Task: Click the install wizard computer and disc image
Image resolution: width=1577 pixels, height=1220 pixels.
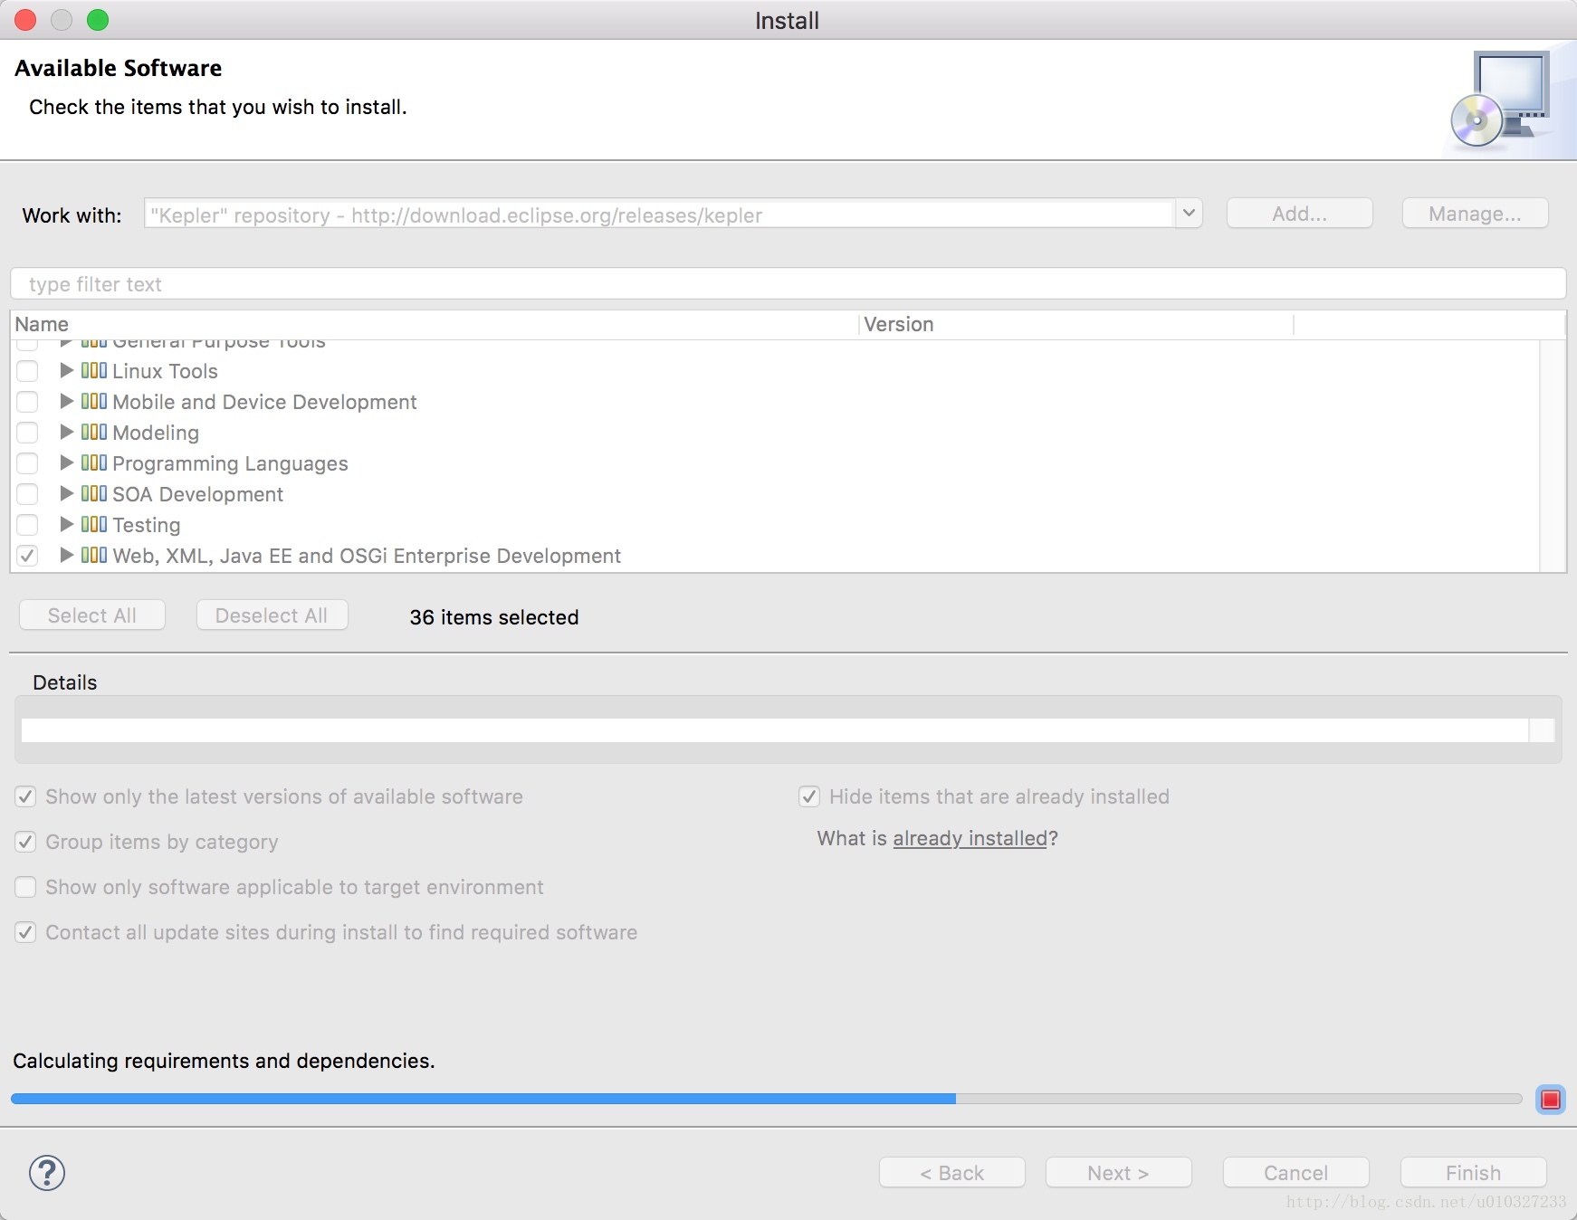Action: click(x=1501, y=99)
